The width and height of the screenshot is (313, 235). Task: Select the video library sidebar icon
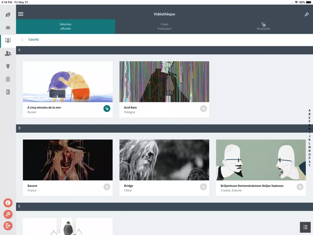8,41
